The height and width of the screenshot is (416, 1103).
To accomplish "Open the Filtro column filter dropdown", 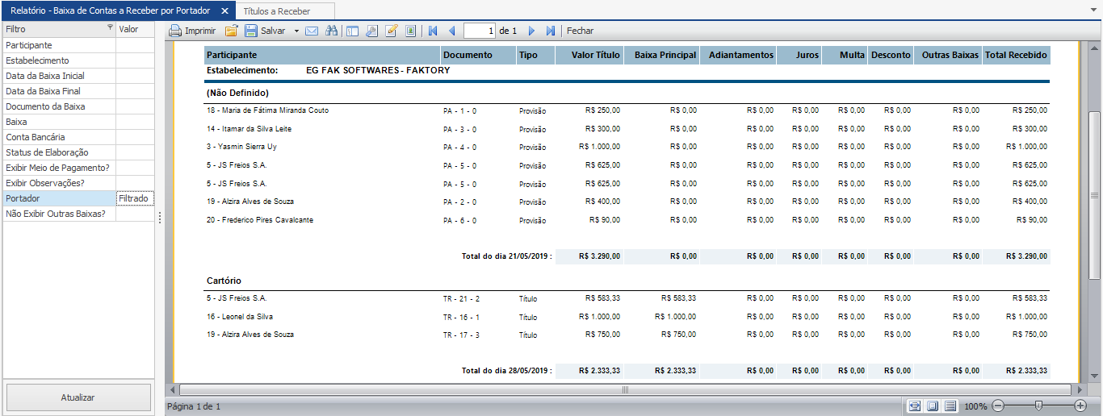I will (110, 28).
